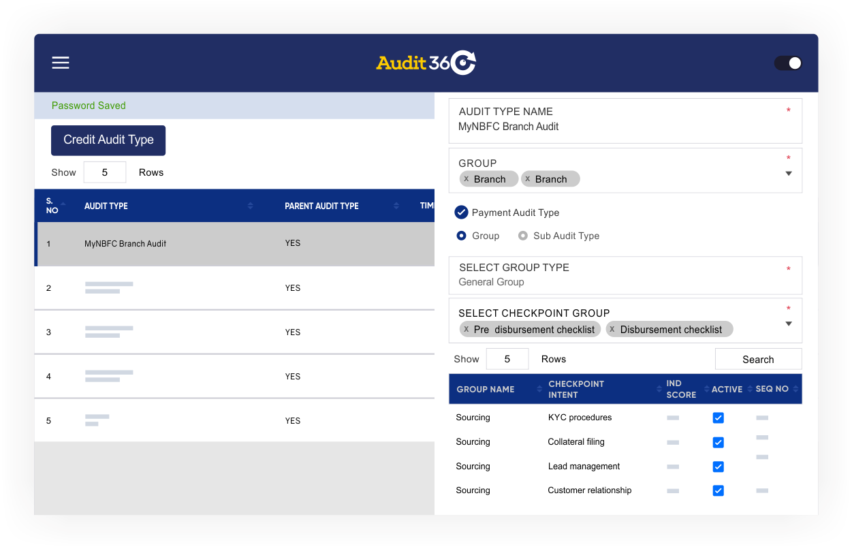Click Sourcing in the Lead management row
The height and width of the screenshot is (549, 852).
(x=473, y=467)
